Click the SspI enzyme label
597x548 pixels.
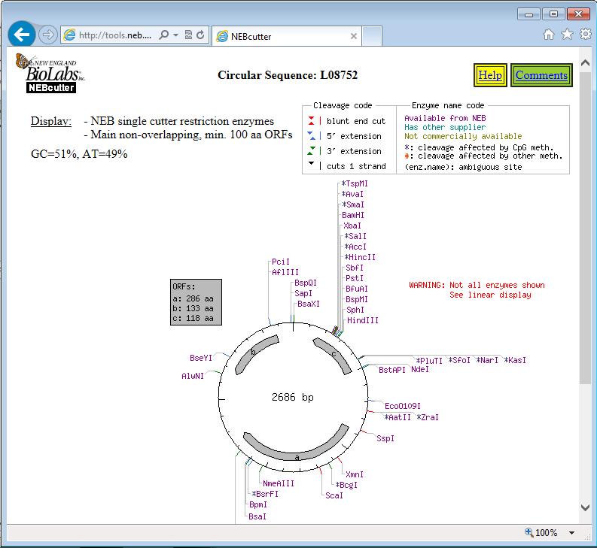click(x=385, y=438)
